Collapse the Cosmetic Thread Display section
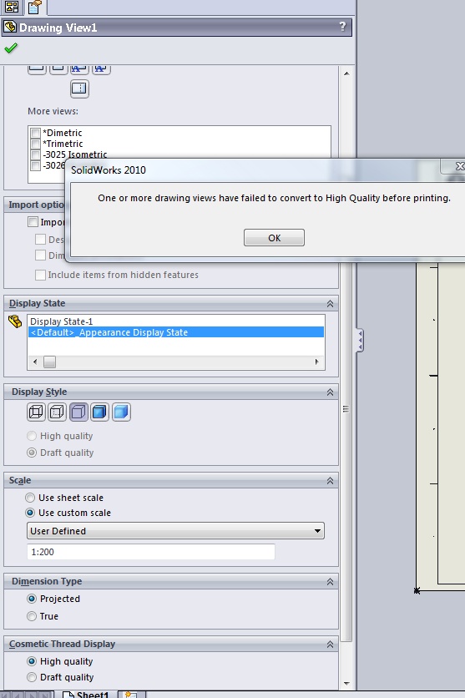 (x=330, y=645)
